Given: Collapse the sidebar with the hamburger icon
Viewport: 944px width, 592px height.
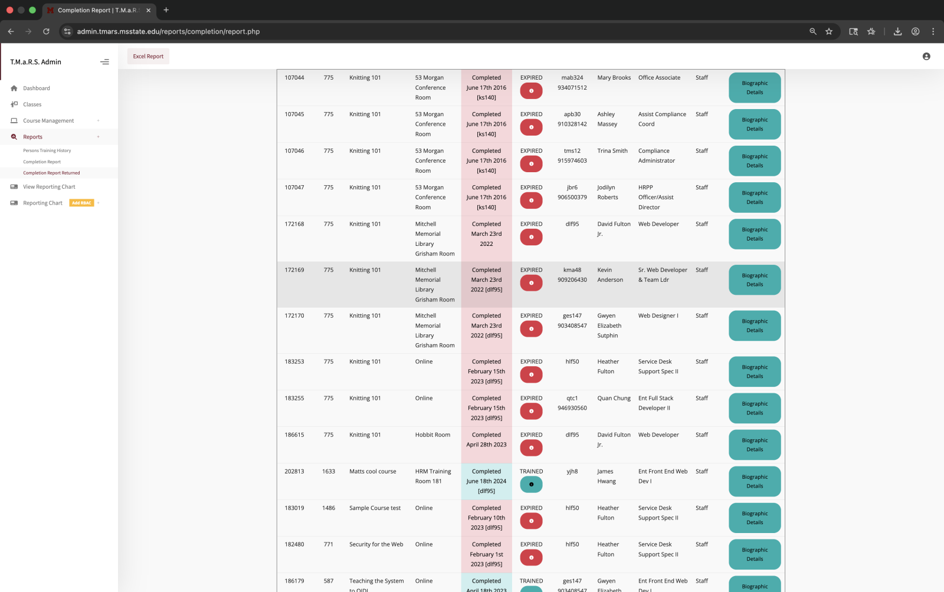Looking at the screenshot, I should pyautogui.click(x=104, y=61).
